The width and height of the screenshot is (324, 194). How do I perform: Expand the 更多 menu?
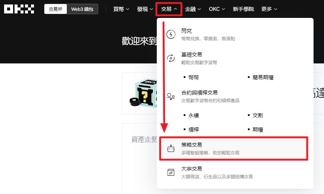(269, 9)
